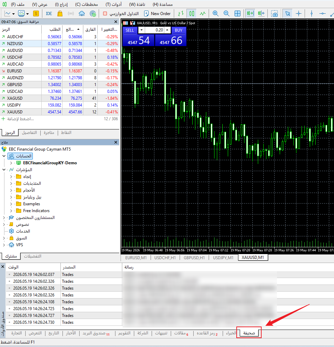Open the tile windows grid icon

pyautogui.click(x=237, y=14)
